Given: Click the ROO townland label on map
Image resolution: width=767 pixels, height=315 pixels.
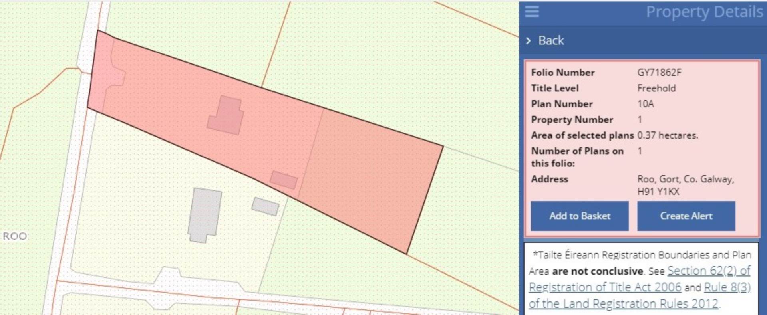Looking at the screenshot, I should click(x=15, y=236).
